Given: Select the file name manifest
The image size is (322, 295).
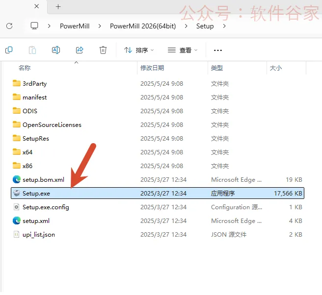Looking at the screenshot, I should click(35, 98).
